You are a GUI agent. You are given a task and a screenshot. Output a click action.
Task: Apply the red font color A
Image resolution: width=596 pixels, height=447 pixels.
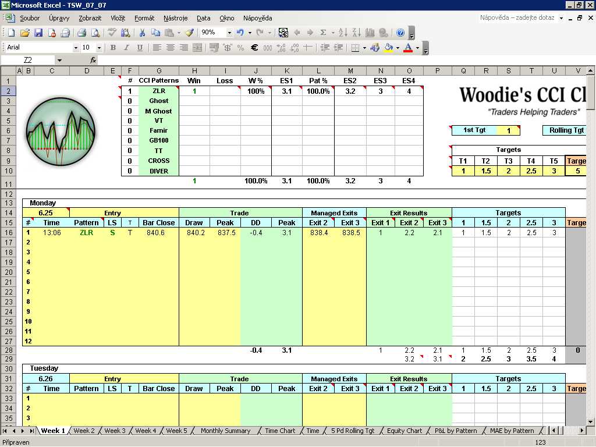[x=408, y=48]
